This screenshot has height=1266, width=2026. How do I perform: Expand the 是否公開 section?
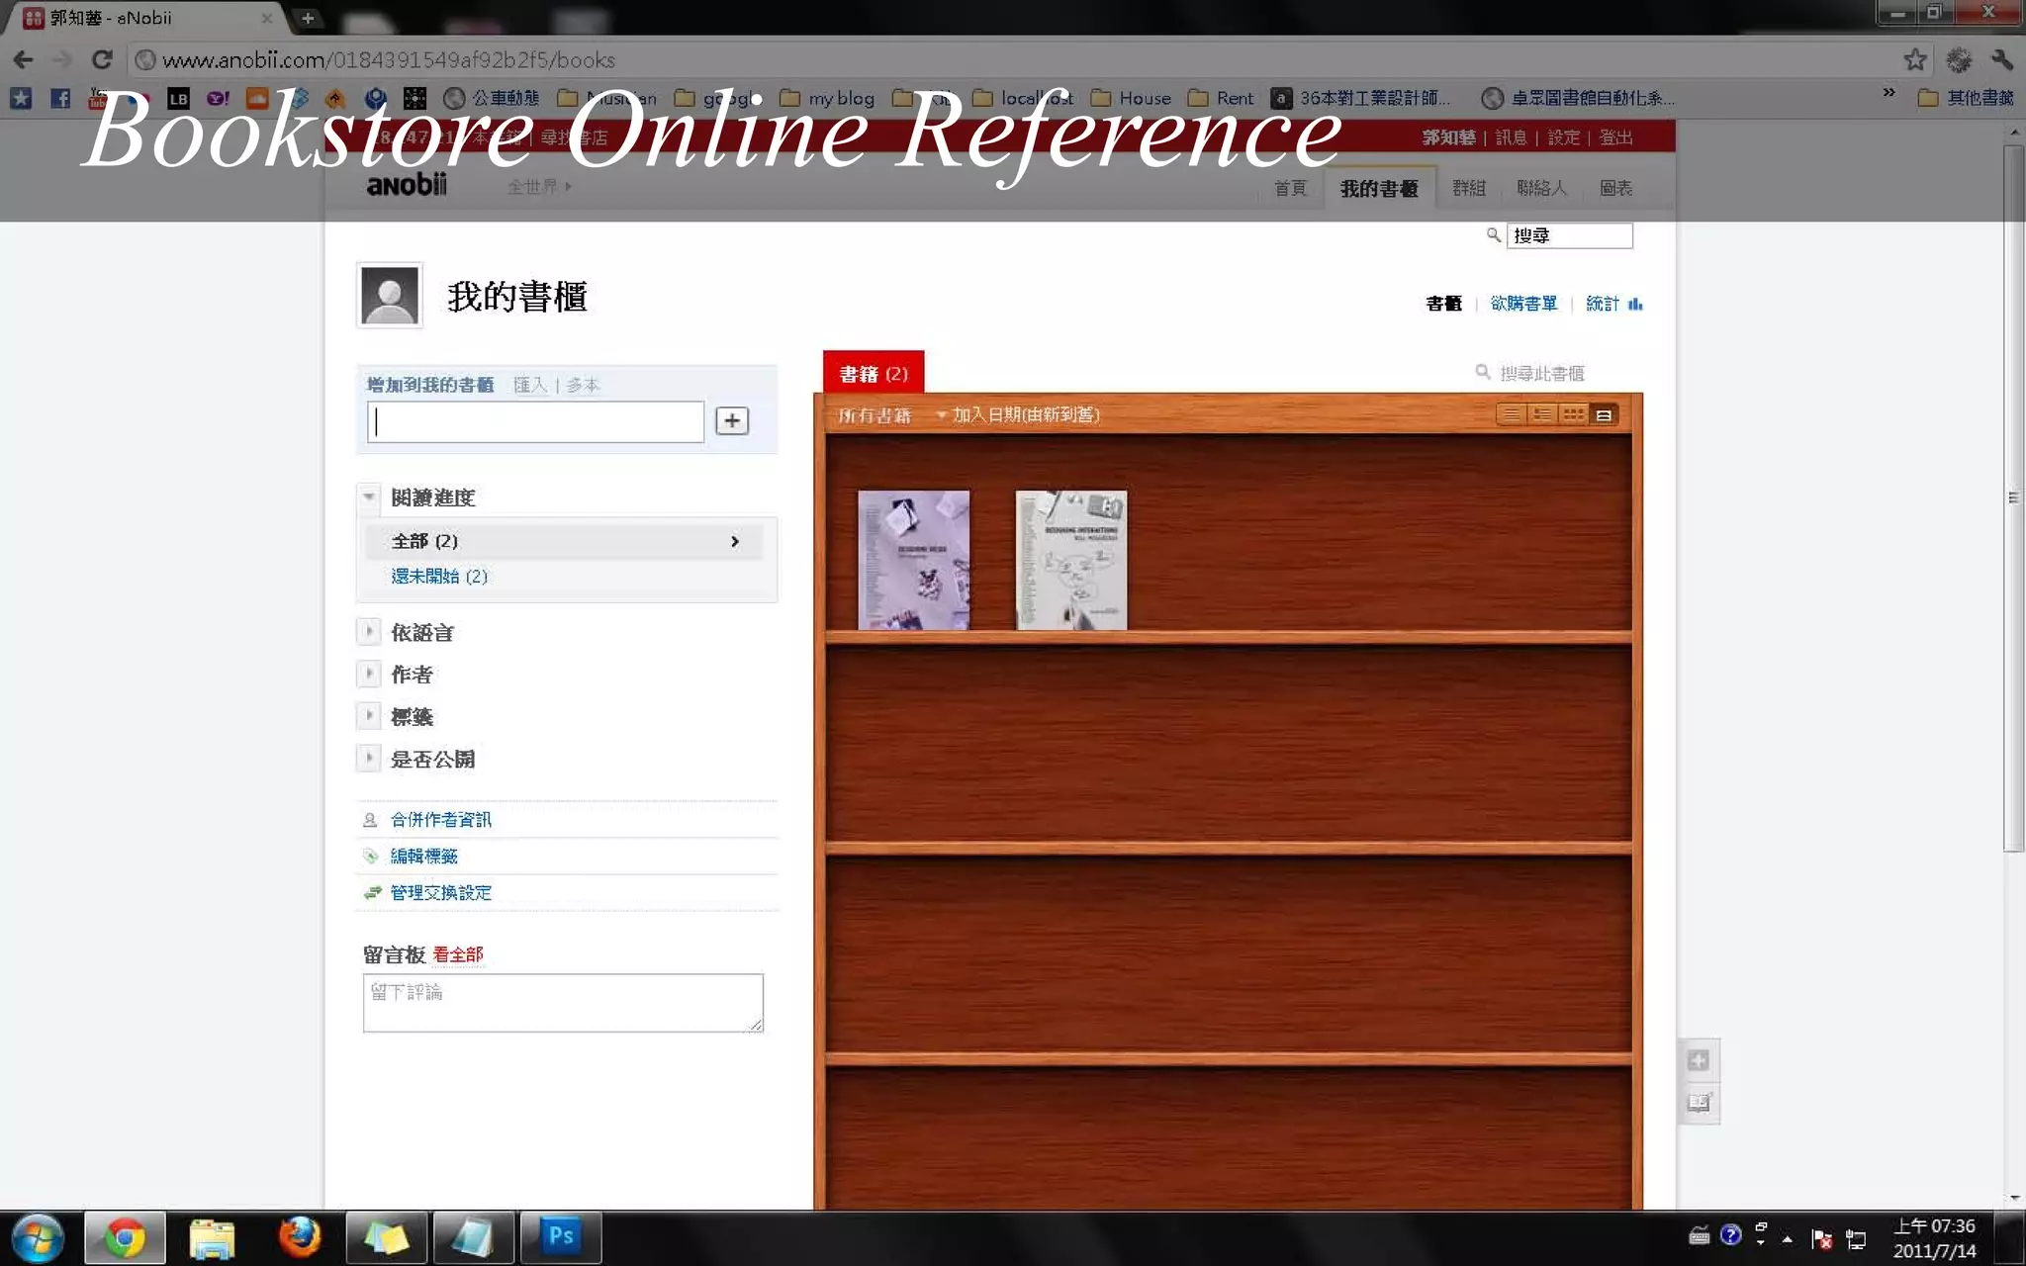368,758
